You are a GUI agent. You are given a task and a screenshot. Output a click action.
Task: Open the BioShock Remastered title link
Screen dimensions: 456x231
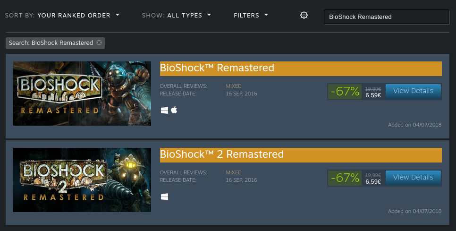[x=217, y=68]
